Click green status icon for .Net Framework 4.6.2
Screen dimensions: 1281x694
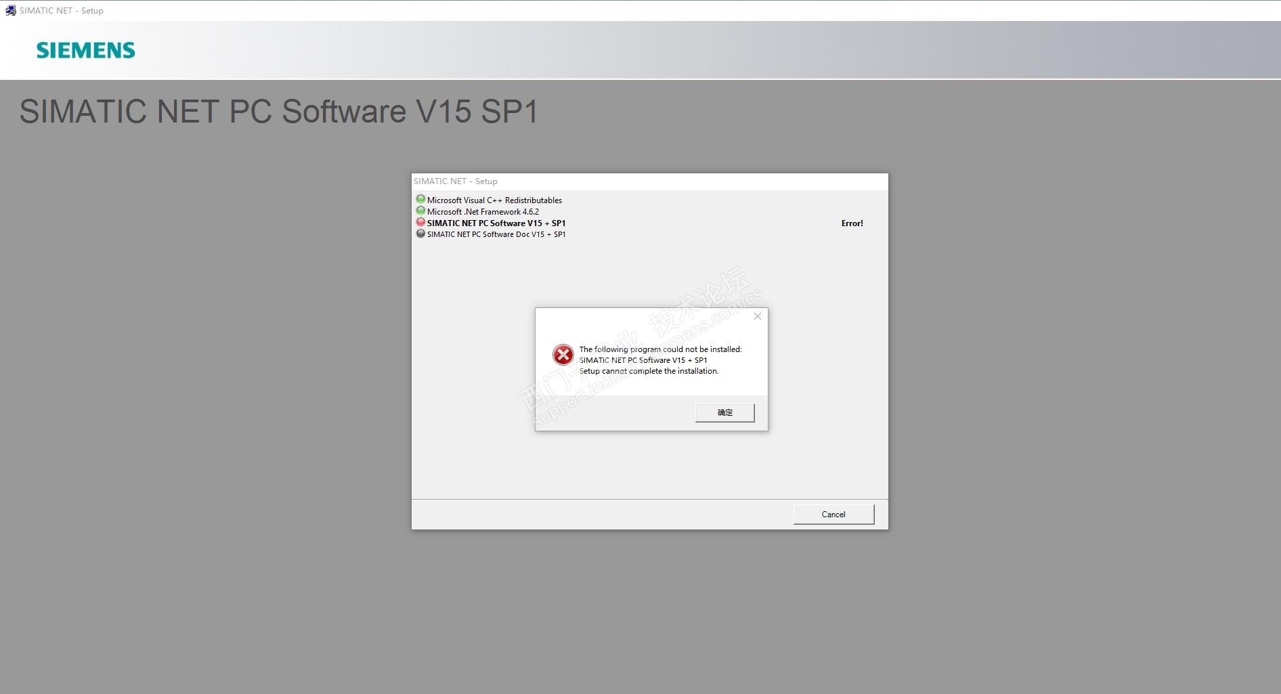420,211
